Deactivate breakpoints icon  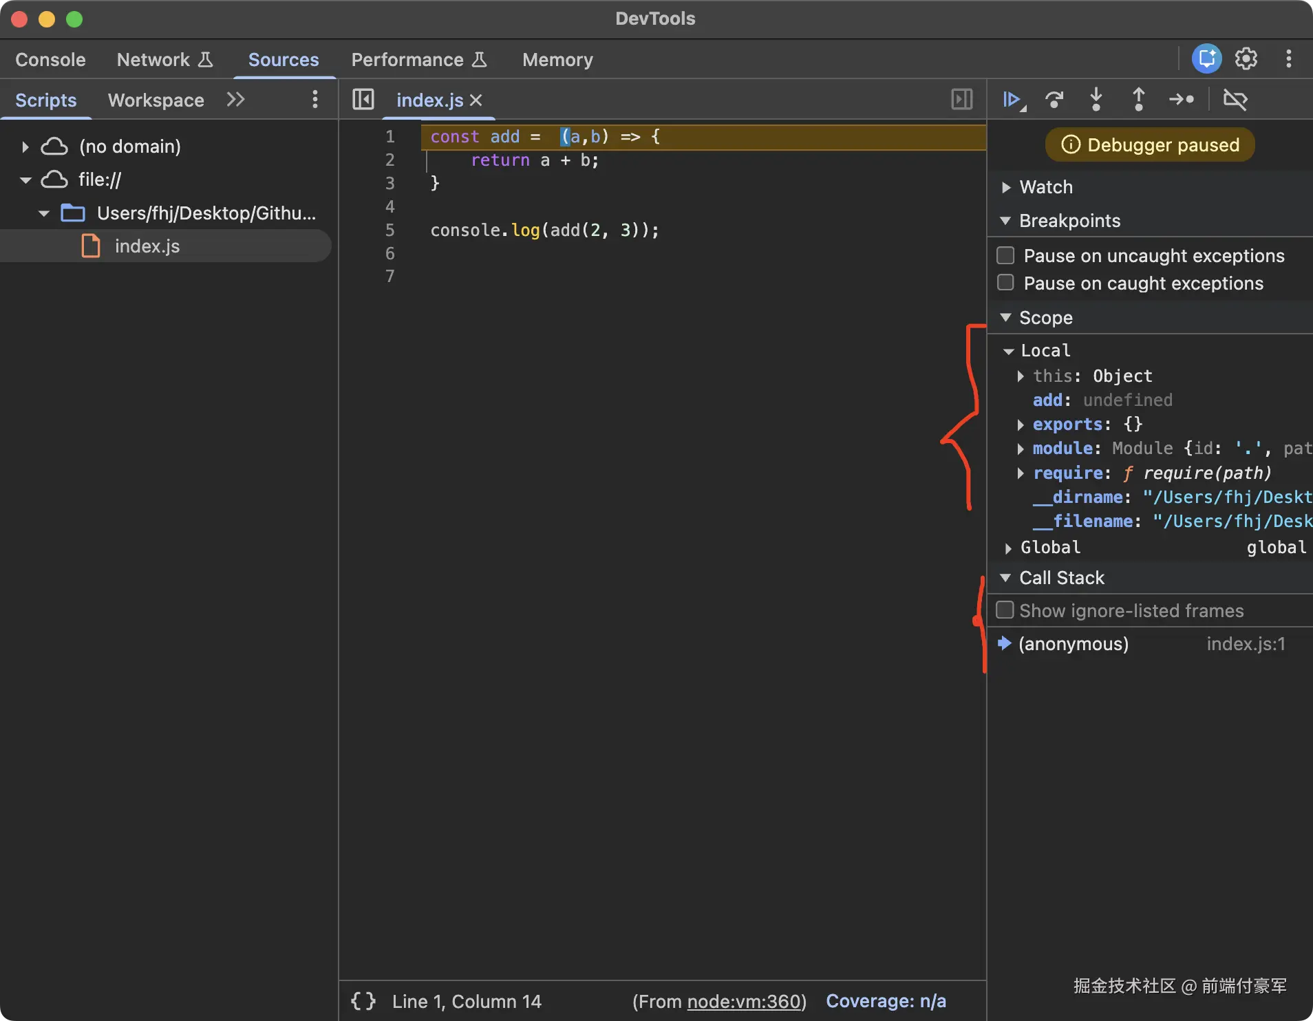1235,100
